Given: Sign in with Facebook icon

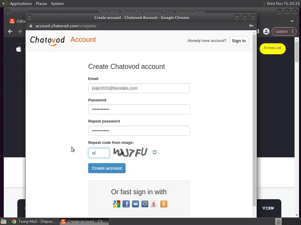Looking at the screenshot, I should pyautogui.click(x=126, y=204).
